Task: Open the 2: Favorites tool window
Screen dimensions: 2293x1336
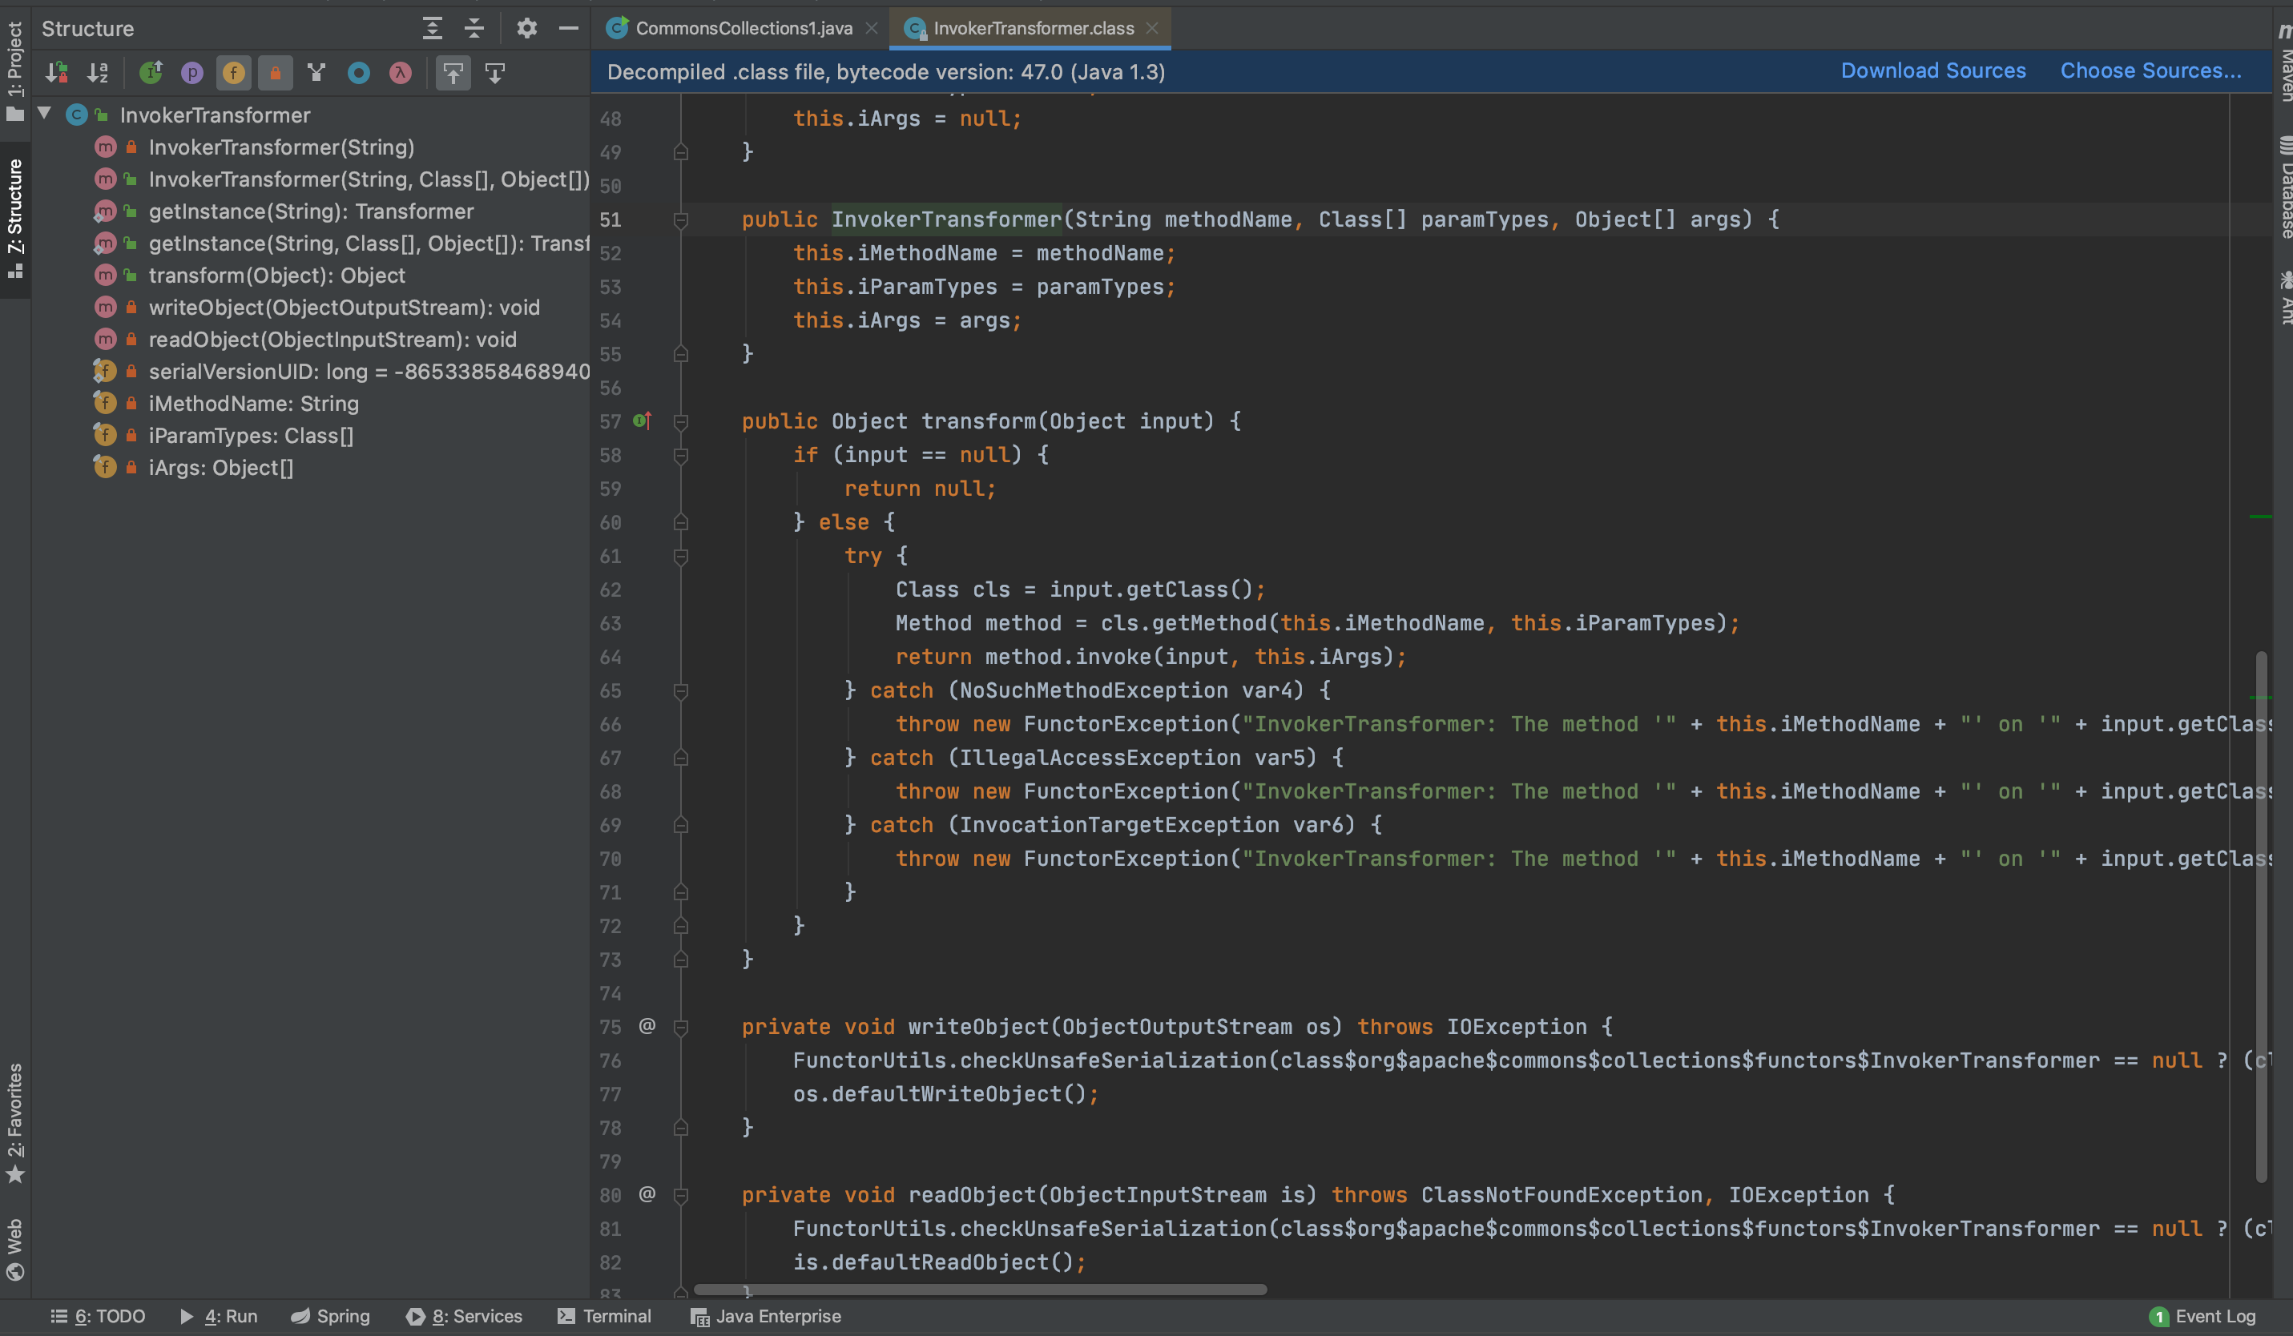Action: [15, 1124]
